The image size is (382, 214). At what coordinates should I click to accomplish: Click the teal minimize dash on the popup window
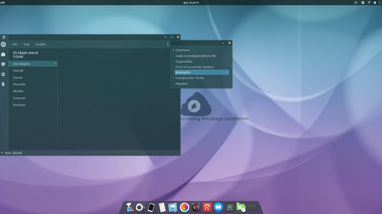(x=223, y=43)
